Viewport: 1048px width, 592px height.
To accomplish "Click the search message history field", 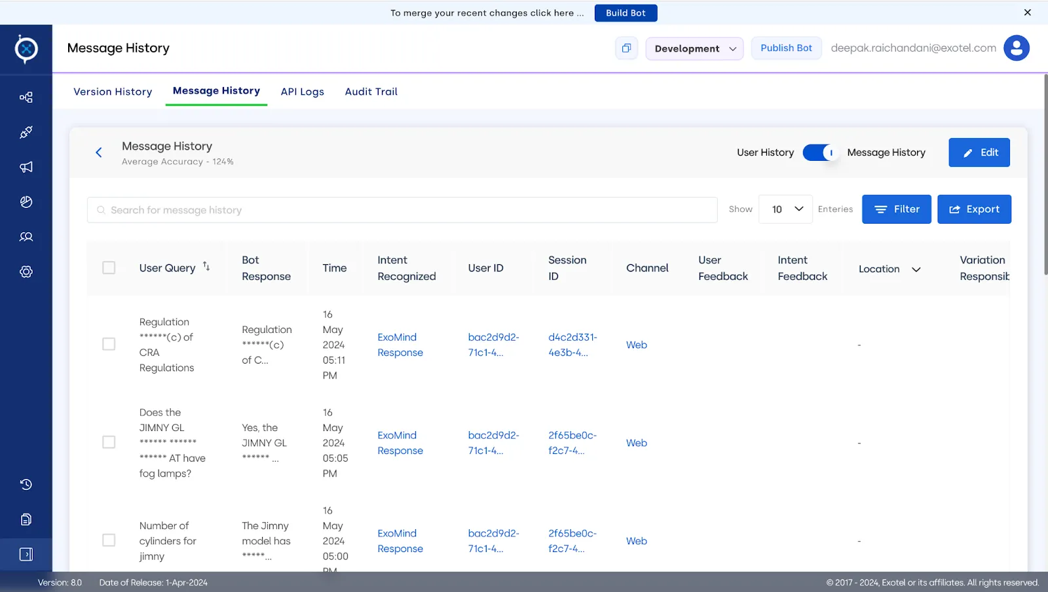I will (x=402, y=210).
